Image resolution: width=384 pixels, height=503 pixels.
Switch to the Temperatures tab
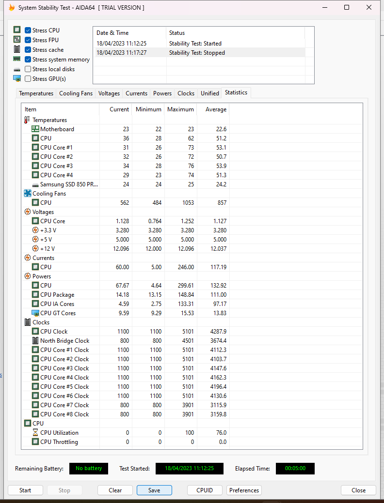36,93
